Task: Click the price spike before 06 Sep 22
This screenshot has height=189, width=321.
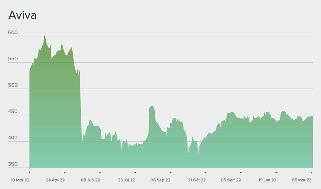Action: click(152, 106)
